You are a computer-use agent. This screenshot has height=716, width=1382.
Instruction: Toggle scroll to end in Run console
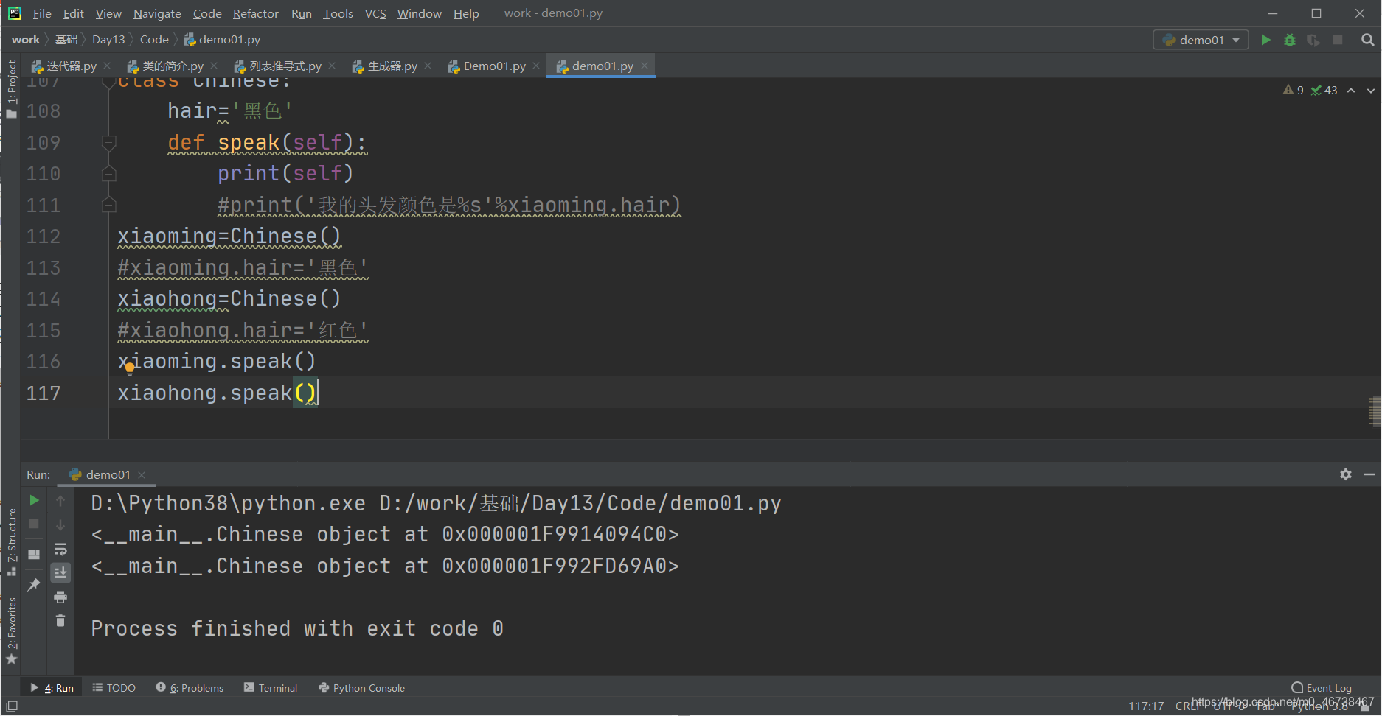click(x=60, y=572)
